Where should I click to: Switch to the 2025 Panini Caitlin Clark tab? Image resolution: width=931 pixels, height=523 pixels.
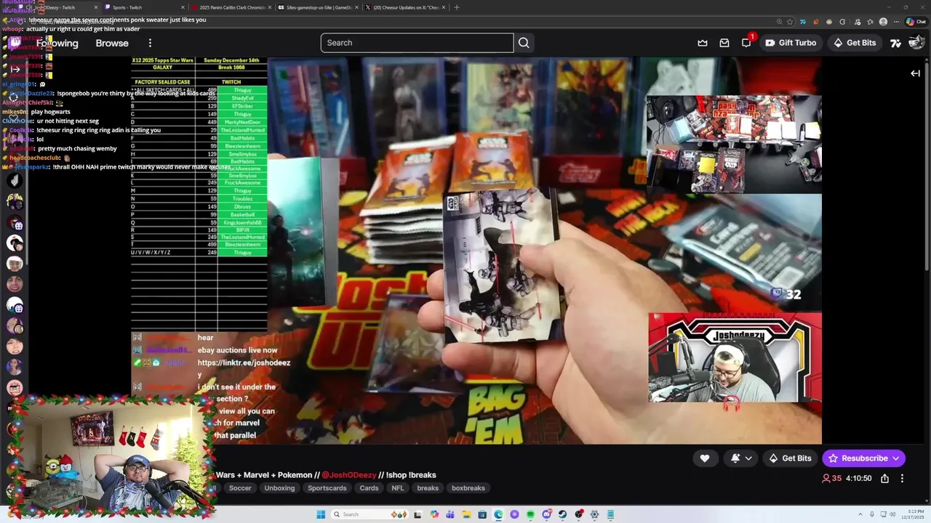231,7
